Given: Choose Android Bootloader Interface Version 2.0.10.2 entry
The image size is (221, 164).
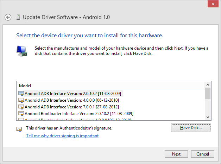Looking at the screenshot, I should pyautogui.click(x=78, y=114).
